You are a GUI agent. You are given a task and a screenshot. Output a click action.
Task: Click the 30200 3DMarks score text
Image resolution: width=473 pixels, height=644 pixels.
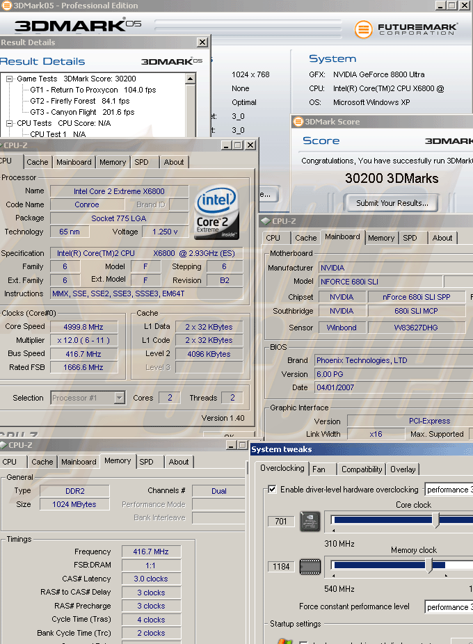[x=392, y=178]
